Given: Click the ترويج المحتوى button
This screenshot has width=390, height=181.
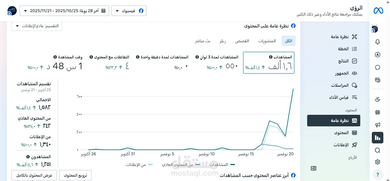Looking at the screenshot, I should click(75, 175).
